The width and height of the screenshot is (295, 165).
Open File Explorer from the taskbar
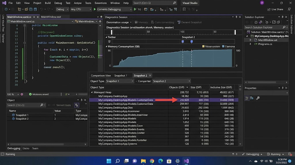(x=143, y=161)
